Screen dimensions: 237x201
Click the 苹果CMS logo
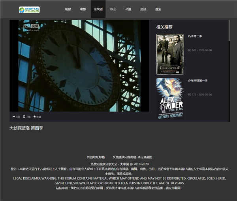pyautogui.click(x=29, y=9)
